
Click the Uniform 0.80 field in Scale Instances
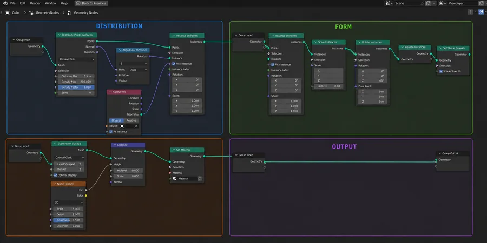click(328, 86)
